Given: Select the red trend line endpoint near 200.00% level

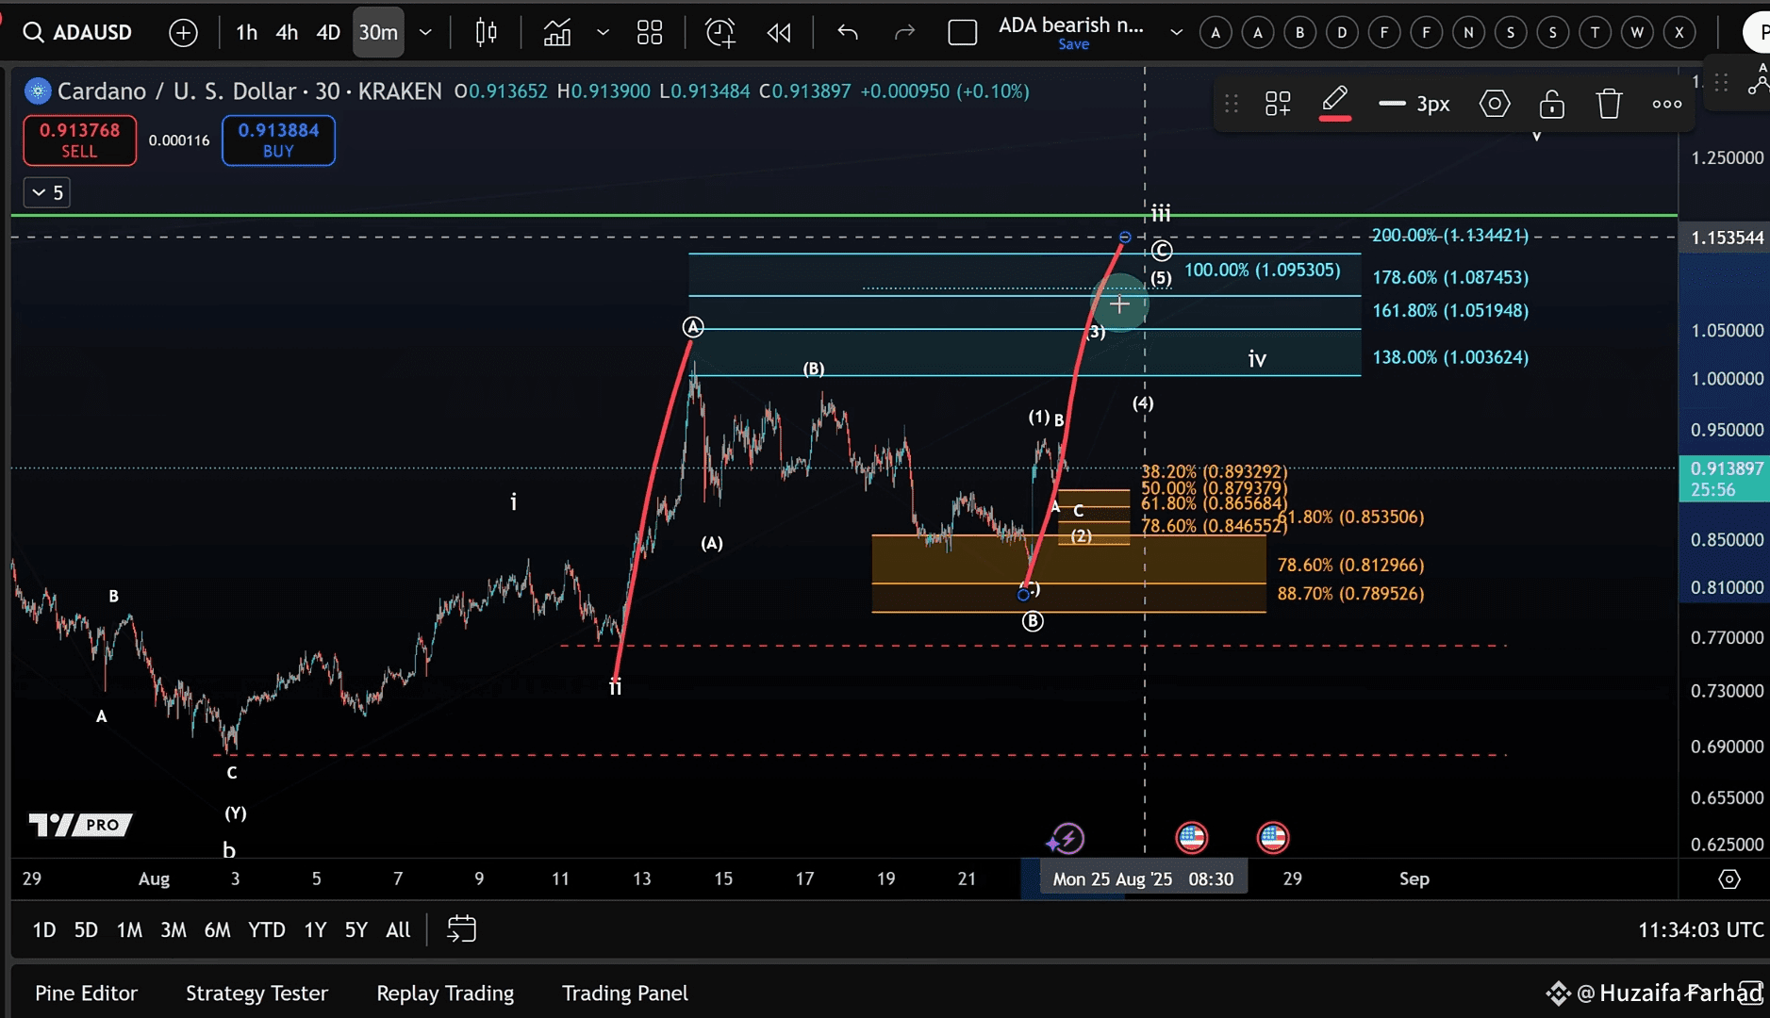Looking at the screenshot, I should 1124,238.
